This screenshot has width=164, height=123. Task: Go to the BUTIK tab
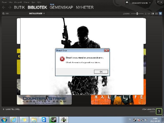click(x=19, y=7)
